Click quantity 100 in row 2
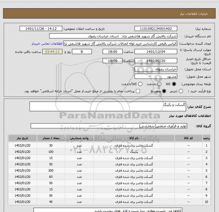The height and width of the screenshot is (212, 219). (51, 152)
